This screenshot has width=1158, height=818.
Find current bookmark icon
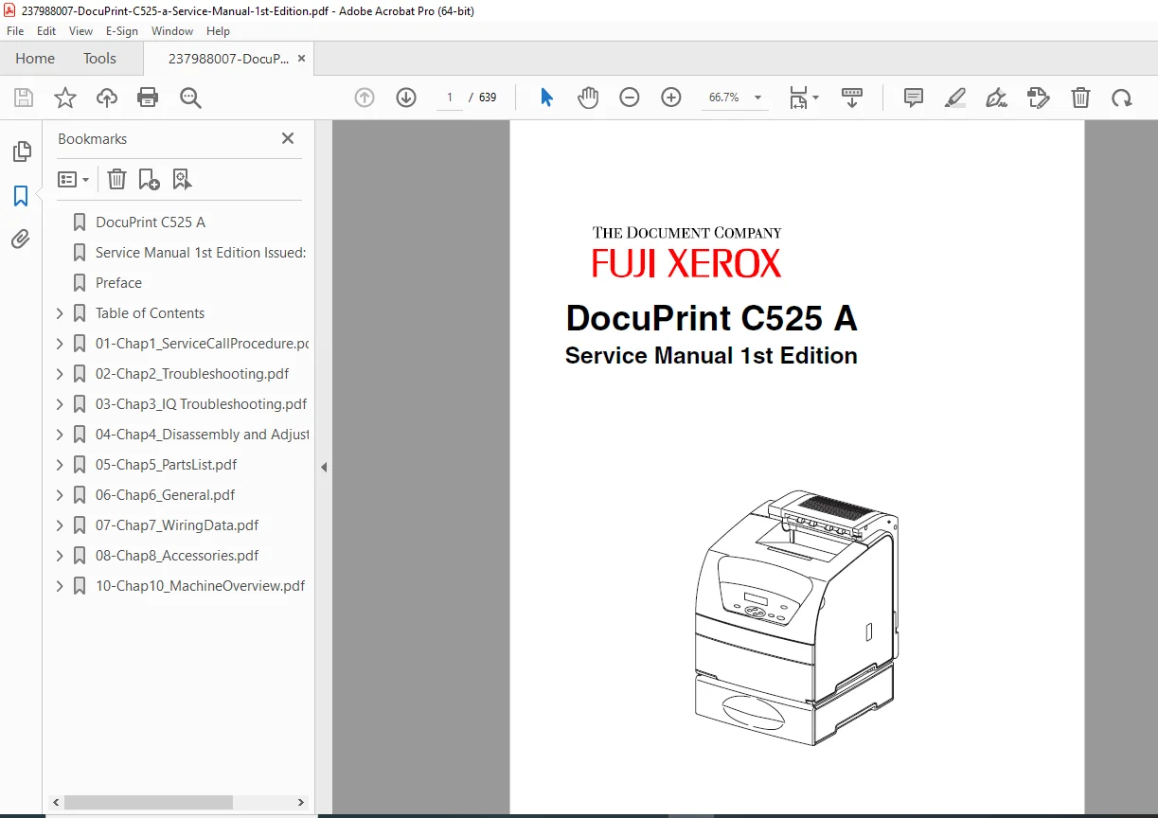point(182,179)
